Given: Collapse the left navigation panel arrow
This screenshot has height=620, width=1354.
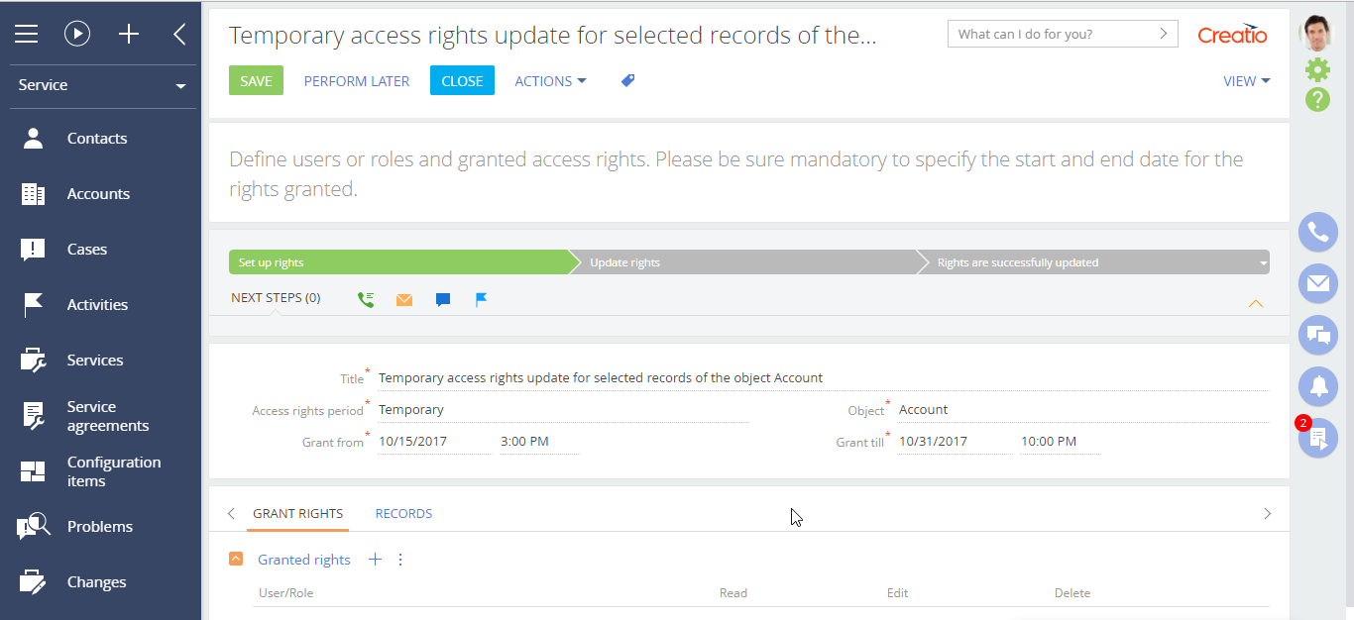Looking at the screenshot, I should (x=179, y=35).
